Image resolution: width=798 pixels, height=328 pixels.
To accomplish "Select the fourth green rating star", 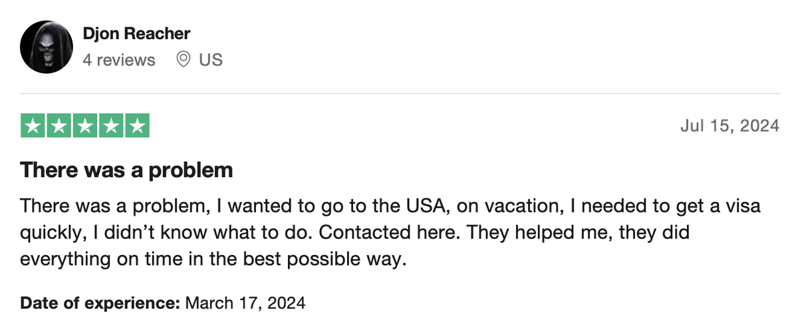I will [x=111, y=125].
